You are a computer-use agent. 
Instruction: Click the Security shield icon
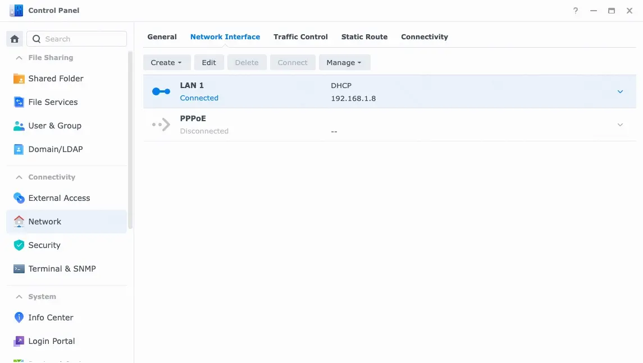click(19, 245)
